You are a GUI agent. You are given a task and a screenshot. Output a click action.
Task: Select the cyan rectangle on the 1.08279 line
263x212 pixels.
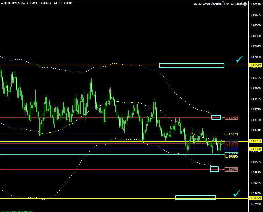(195, 198)
